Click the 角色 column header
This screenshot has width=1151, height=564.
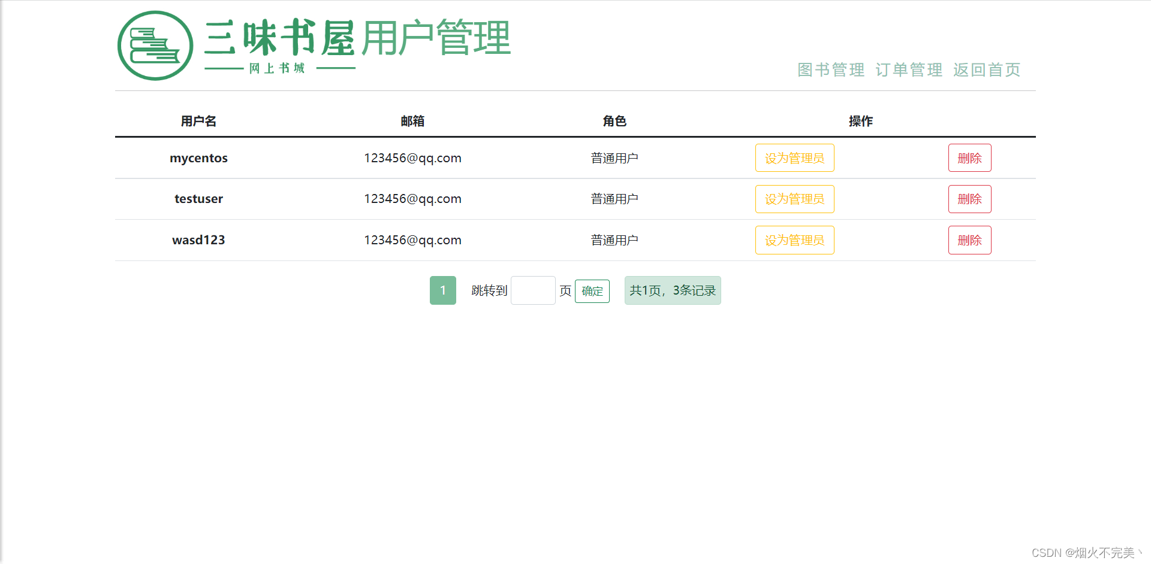[x=614, y=121]
